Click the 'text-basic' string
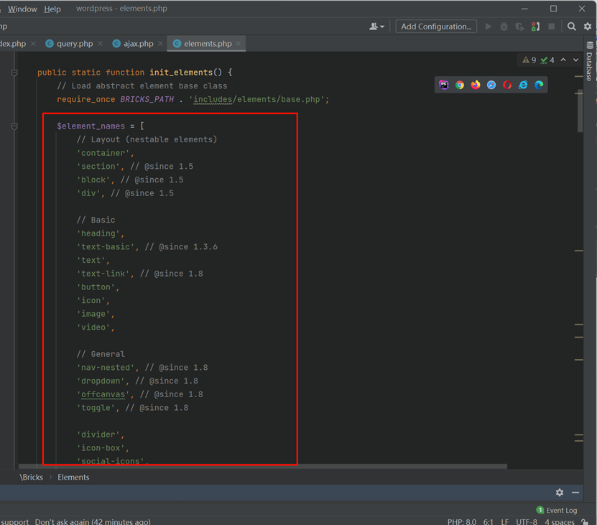The height and width of the screenshot is (525, 597). pos(106,247)
